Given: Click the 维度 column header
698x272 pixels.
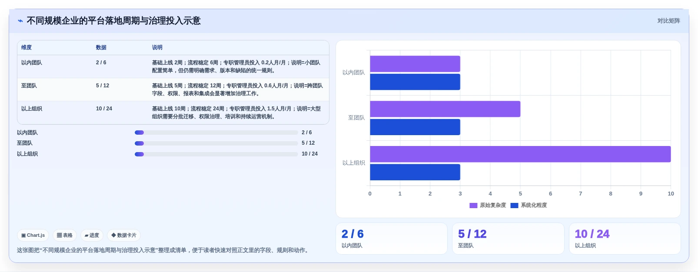Looking at the screenshot, I should [27, 47].
